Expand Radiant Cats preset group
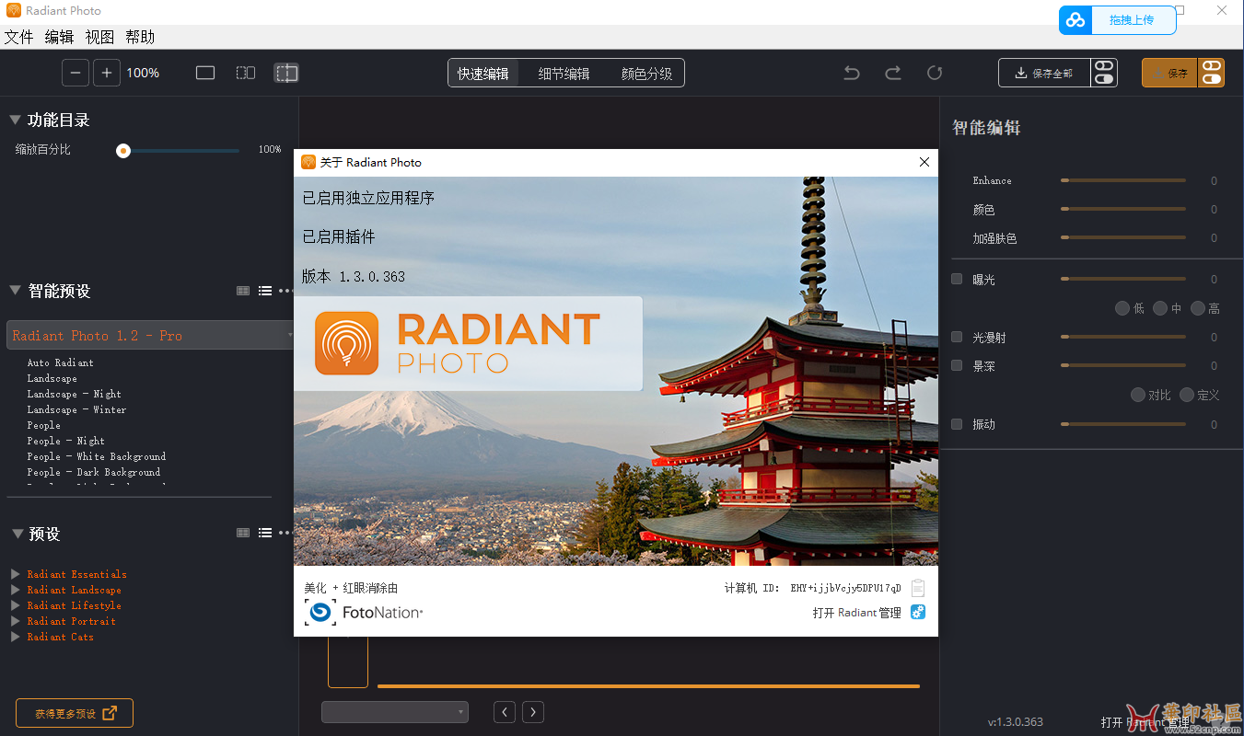 (x=16, y=637)
